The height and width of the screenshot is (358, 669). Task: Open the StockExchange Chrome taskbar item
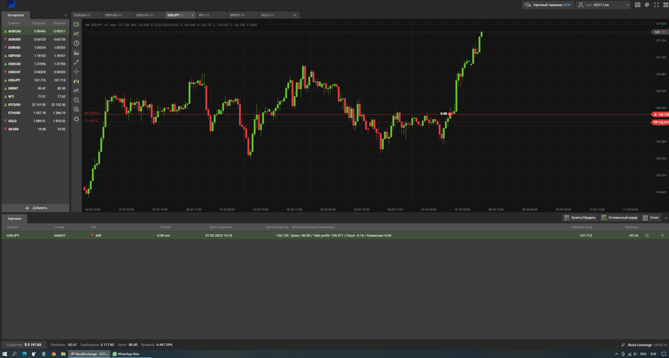click(89, 354)
